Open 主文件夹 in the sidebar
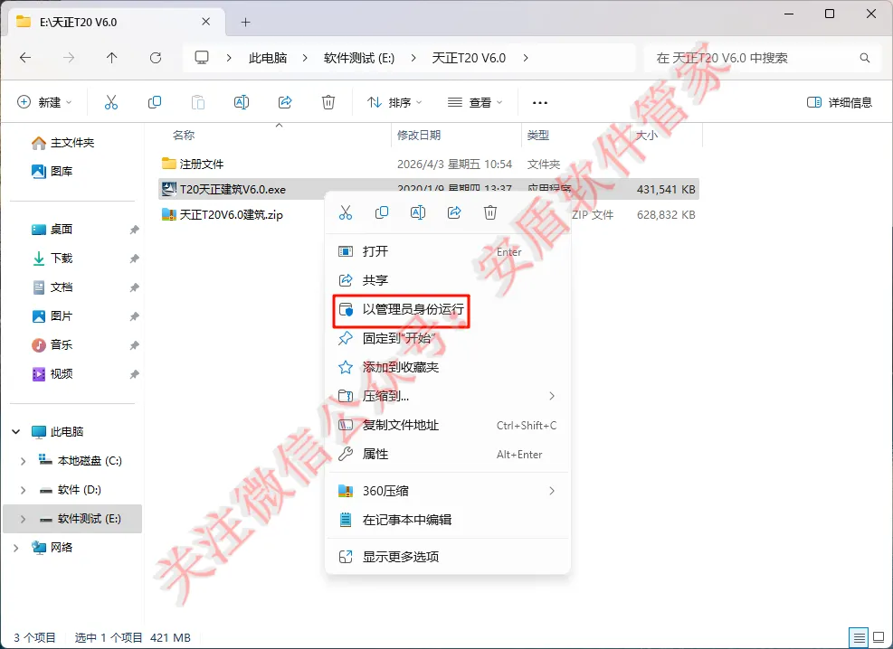The height and width of the screenshot is (649, 893). coord(63,143)
